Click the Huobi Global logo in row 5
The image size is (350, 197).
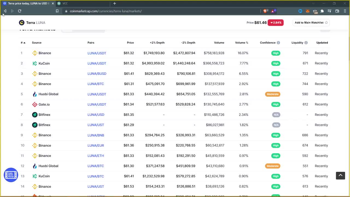35,94
